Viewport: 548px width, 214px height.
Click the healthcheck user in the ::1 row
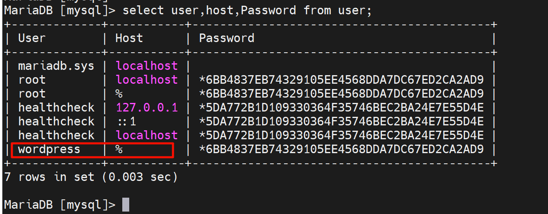tap(56, 122)
